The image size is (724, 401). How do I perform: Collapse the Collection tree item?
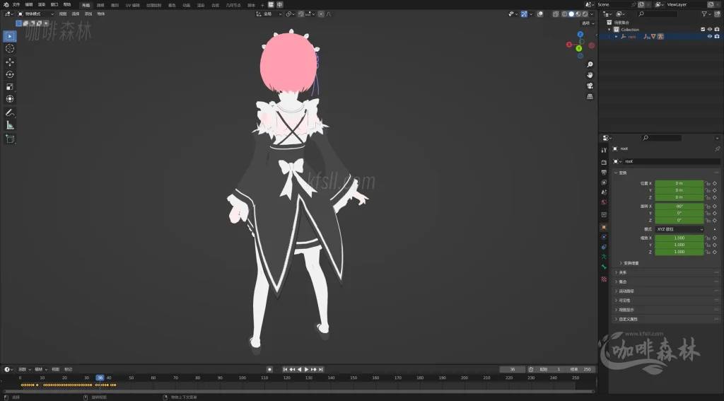tap(609, 30)
